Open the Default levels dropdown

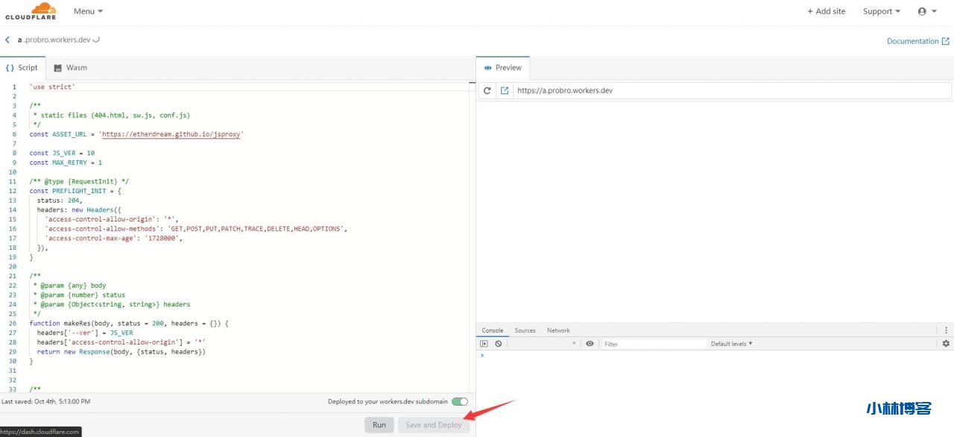732,343
